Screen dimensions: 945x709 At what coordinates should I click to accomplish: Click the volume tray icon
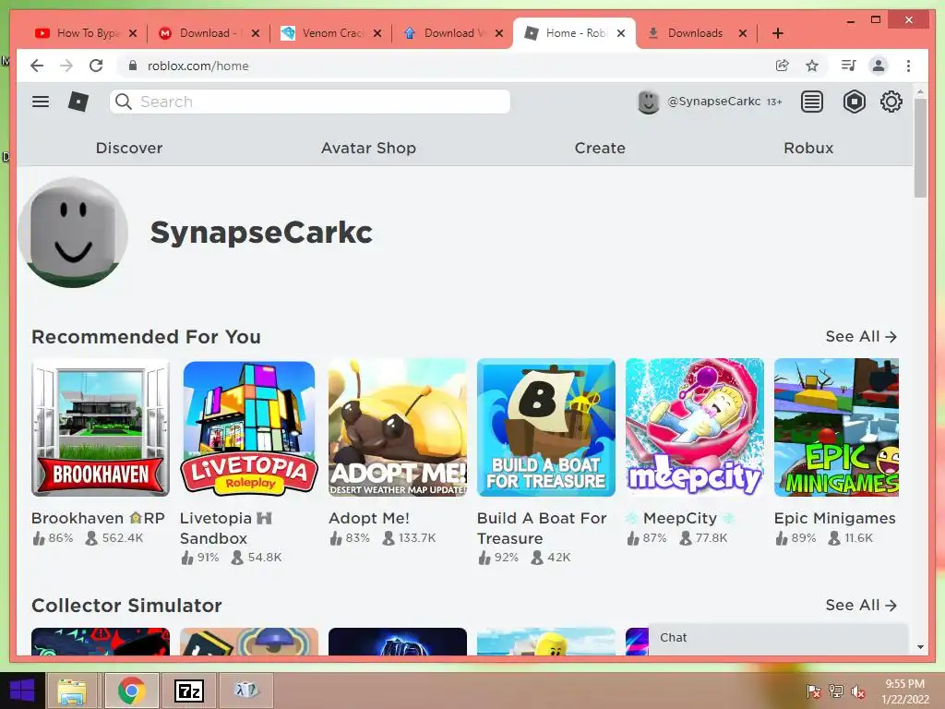857,691
